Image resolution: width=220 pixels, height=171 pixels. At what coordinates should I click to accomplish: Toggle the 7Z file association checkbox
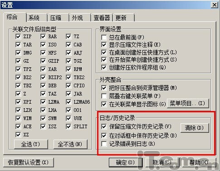(68, 36)
